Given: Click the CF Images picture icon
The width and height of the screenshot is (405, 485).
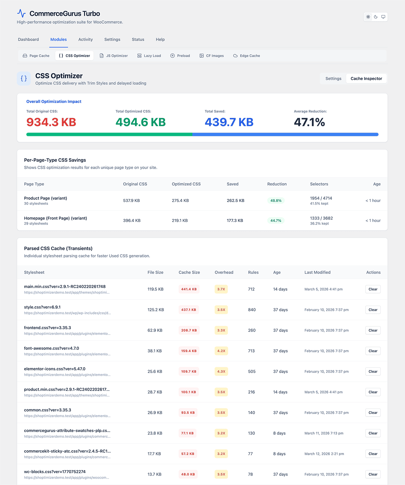Looking at the screenshot, I should (x=201, y=56).
